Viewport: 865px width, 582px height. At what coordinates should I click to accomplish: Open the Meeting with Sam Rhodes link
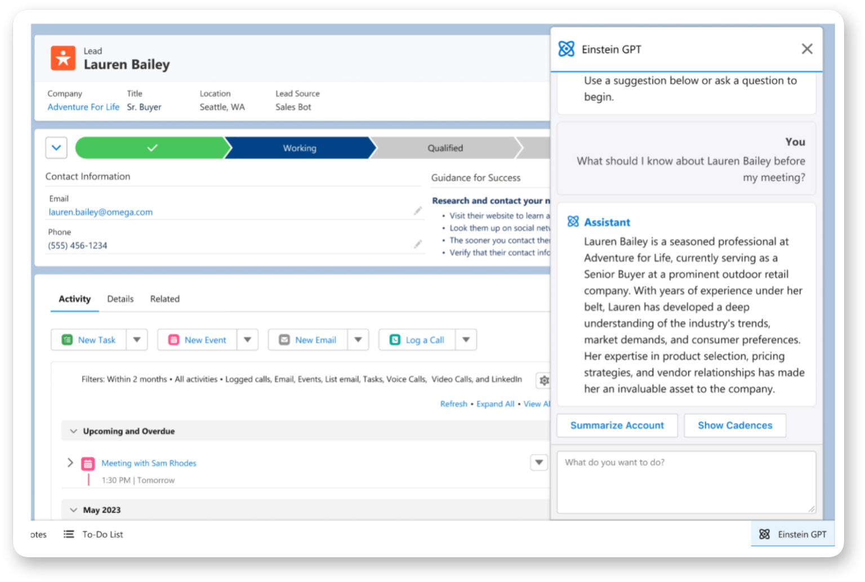[149, 463]
